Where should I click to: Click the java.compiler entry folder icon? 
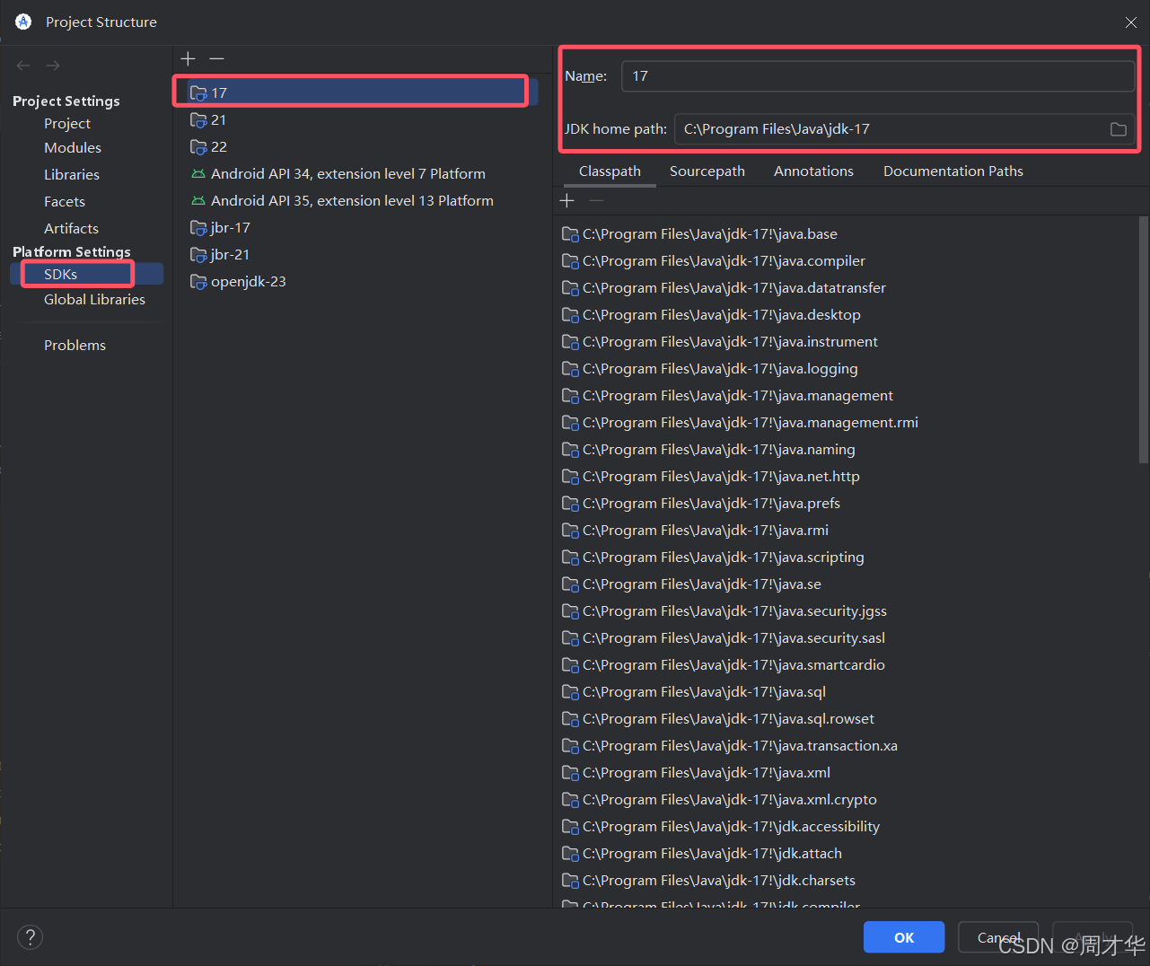point(570,261)
